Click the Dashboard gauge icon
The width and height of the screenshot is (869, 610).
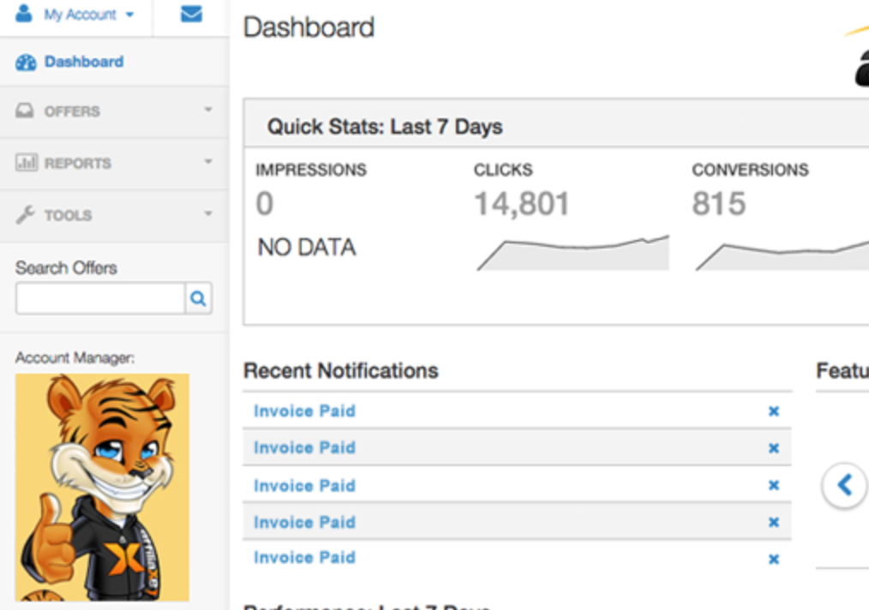coord(26,63)
